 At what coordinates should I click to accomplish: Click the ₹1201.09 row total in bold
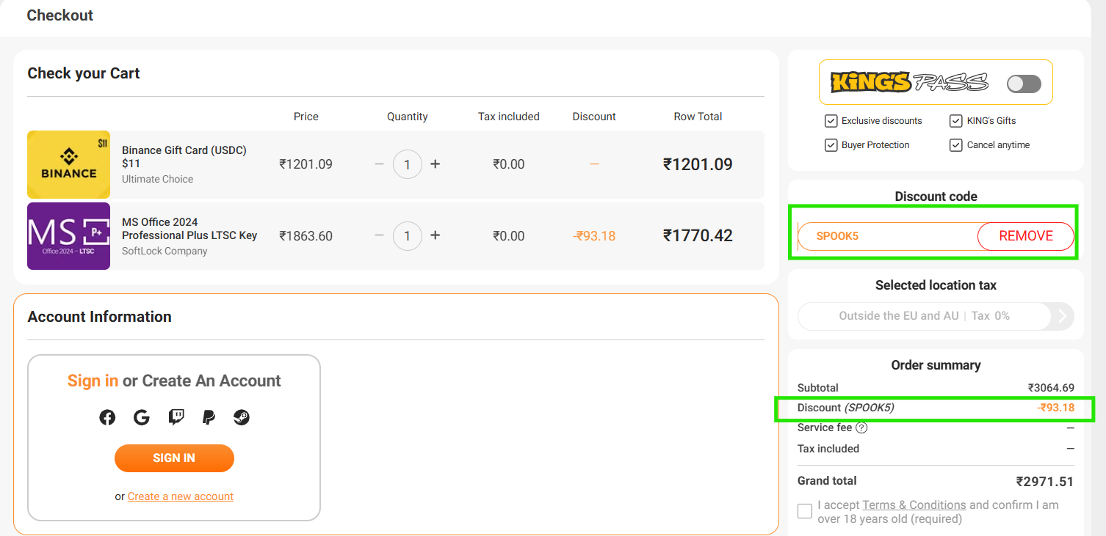(x=698, y=164)
